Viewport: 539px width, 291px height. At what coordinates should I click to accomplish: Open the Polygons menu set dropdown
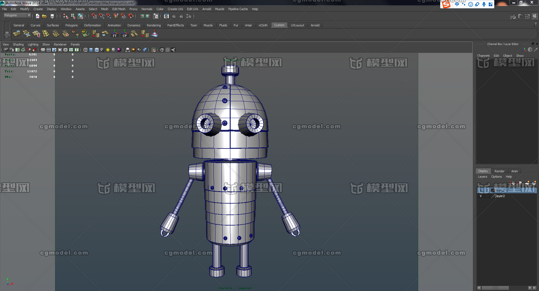[17, 15]
